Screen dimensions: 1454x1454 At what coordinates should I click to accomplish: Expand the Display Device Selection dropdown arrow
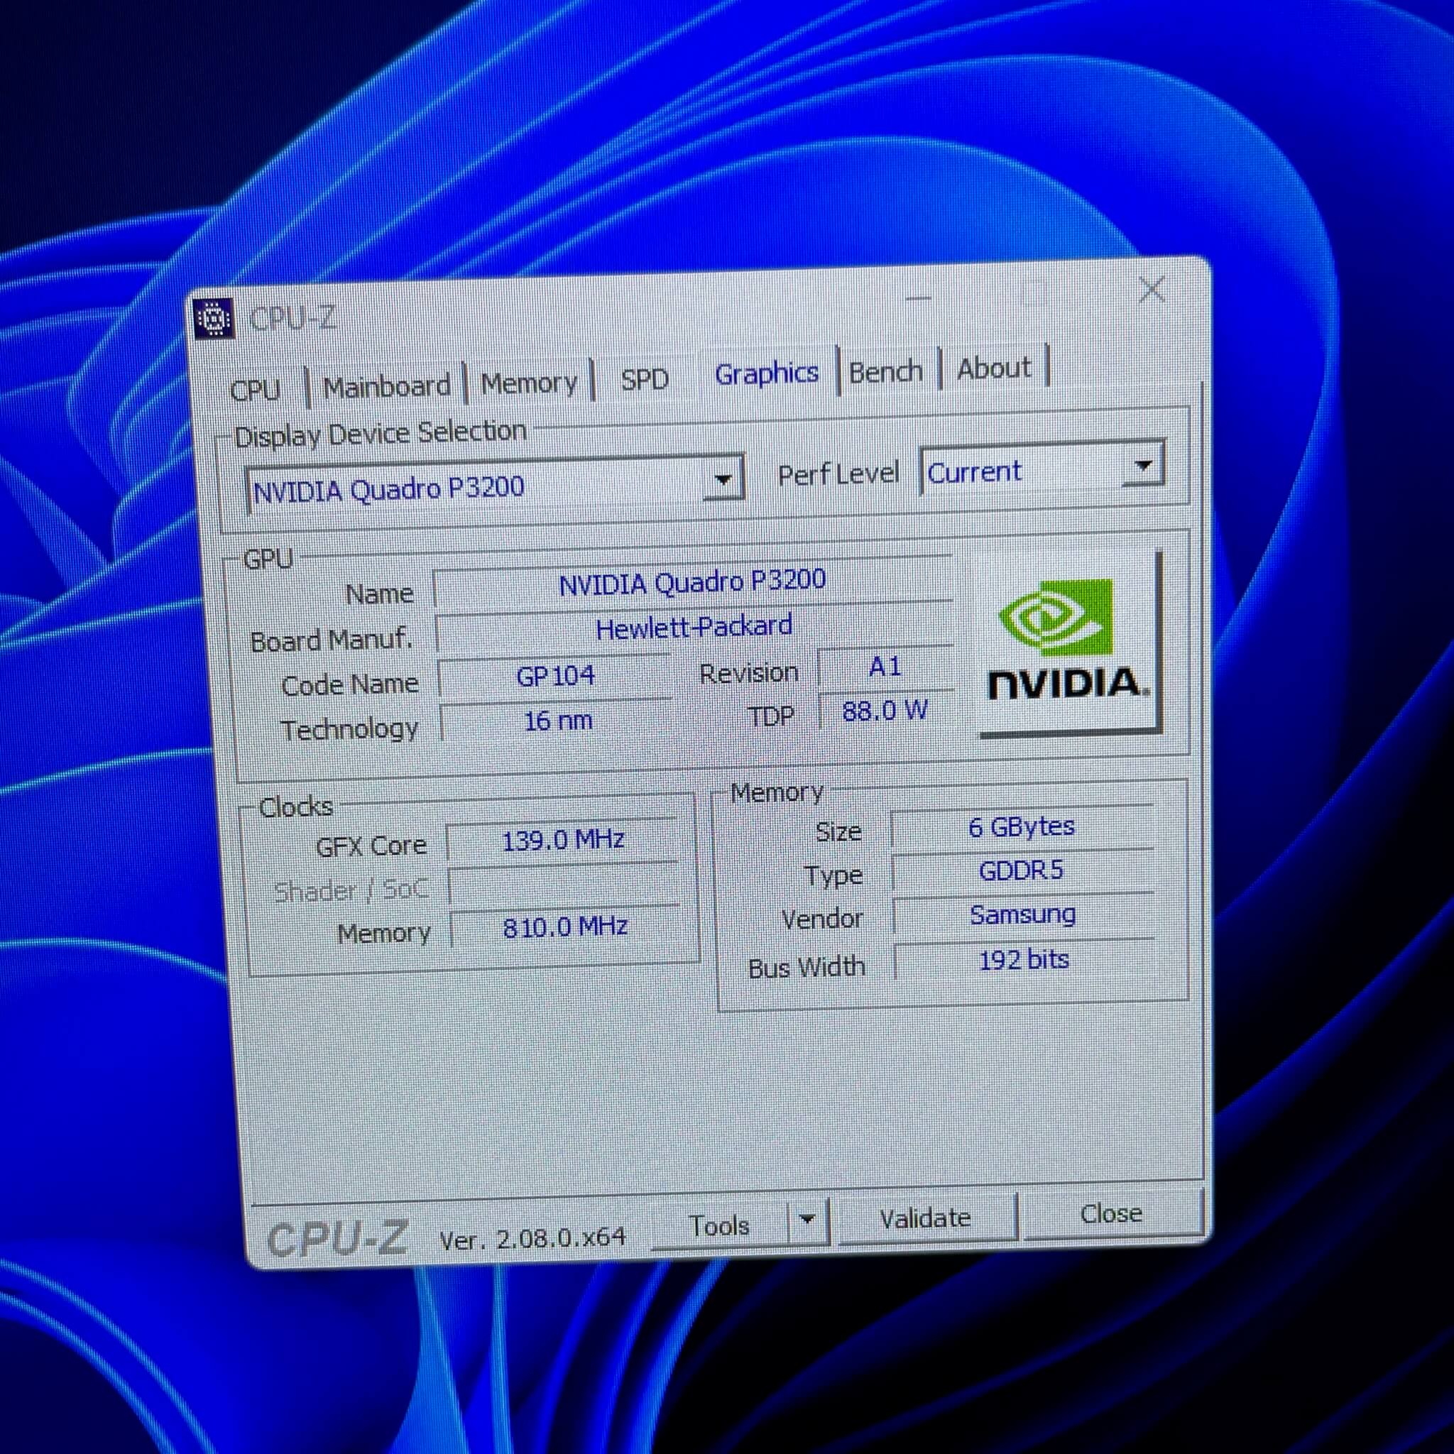[x=723, y=479]
